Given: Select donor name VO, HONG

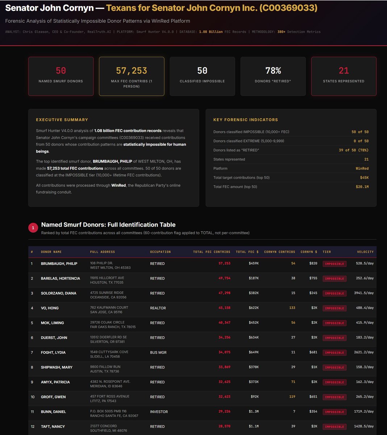Looking at the screenshot, I should pyautogui.click(x=50, y=308).
